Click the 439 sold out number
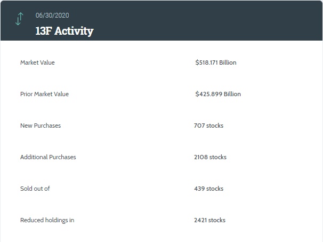 [x=199, y=189]
